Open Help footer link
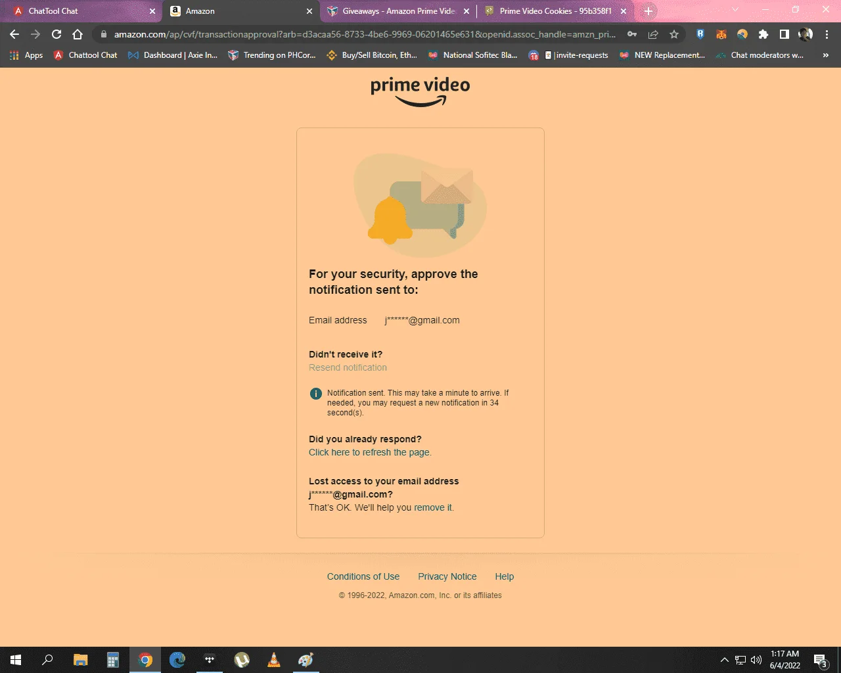Screen dimensions: 841x673 coord(505,576)
